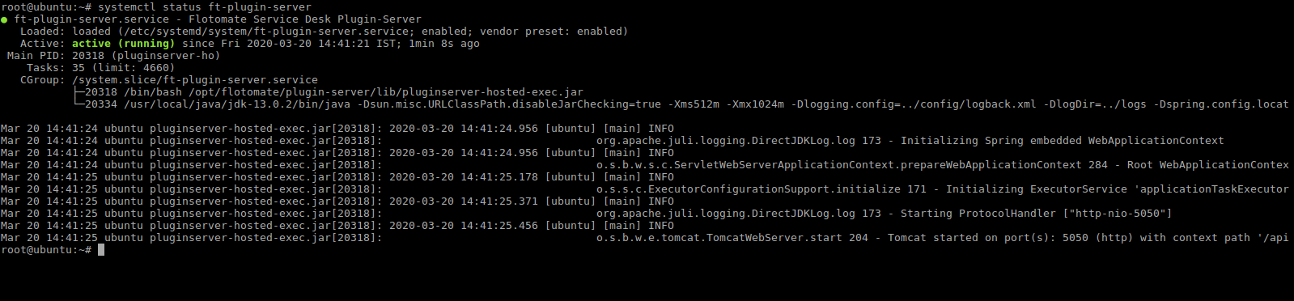Click the 'active (running)' status text
This screenshot has height=301, width=1294.
coord(124,44)
